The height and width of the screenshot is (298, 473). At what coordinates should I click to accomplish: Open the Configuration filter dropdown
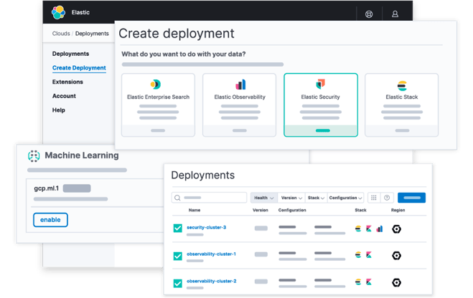click(346, 198)
